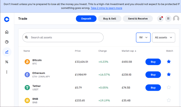Open the Home icon in sidebar
Viewport: 181px width, 107px height.
pos(7,32)
